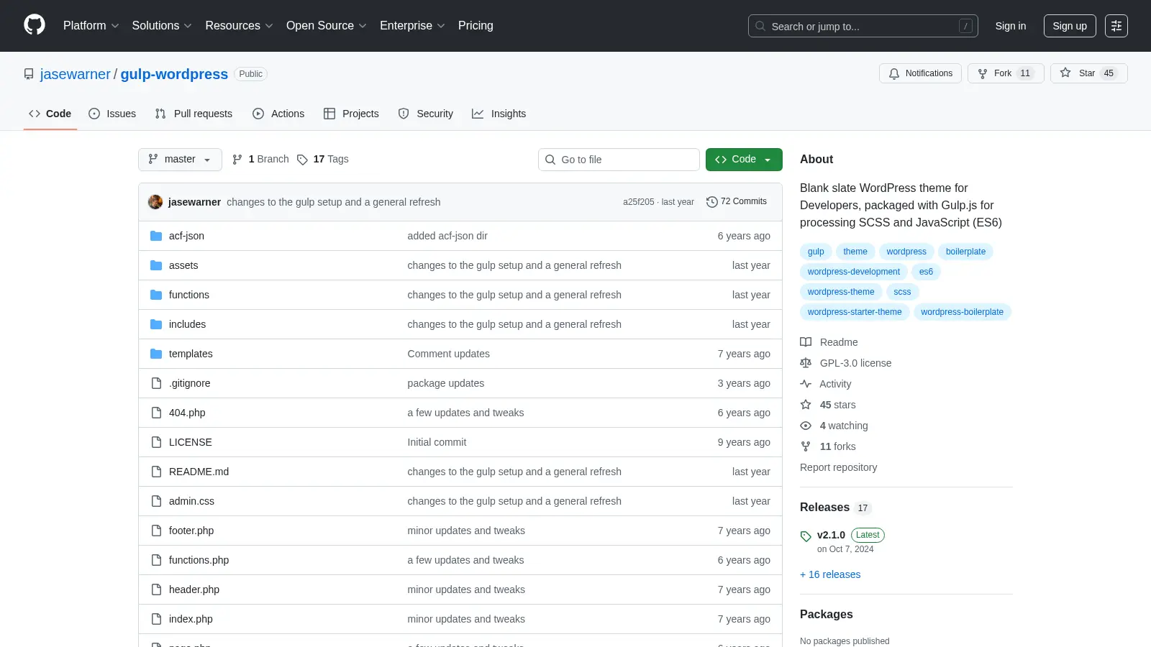View the 1 Branch link
1151x647 pixels.
260,160
